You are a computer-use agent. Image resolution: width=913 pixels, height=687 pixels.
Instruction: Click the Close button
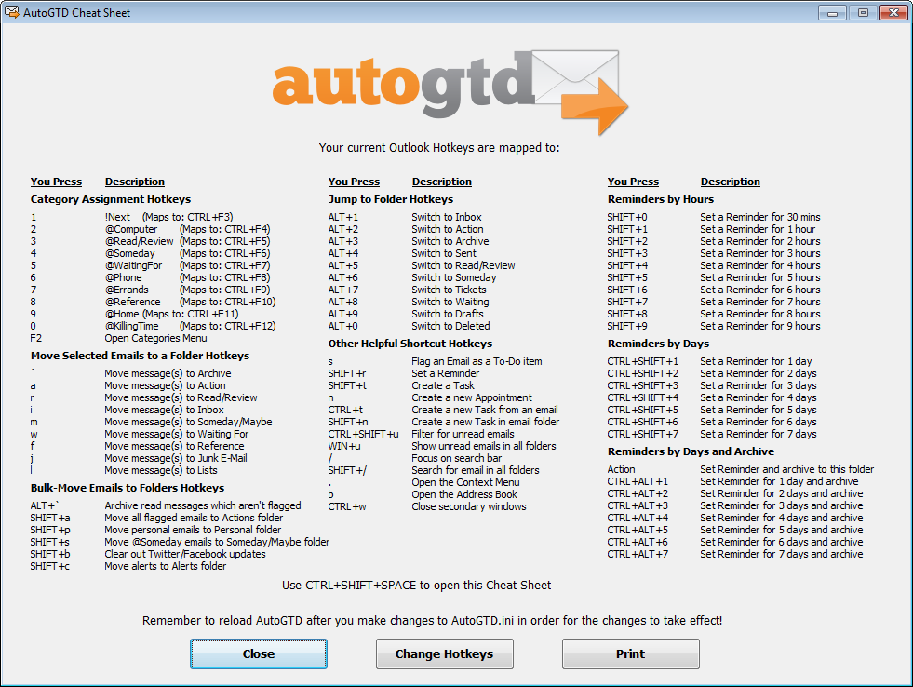point(259,653)
